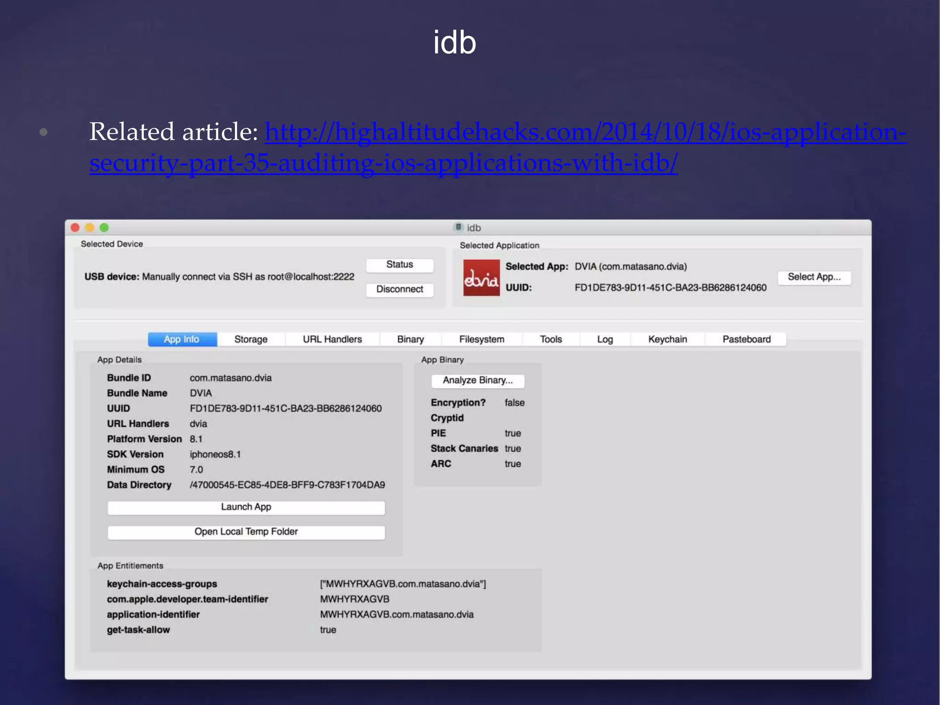
Task: Open the Log tab
Action: [x=605, y=339]
